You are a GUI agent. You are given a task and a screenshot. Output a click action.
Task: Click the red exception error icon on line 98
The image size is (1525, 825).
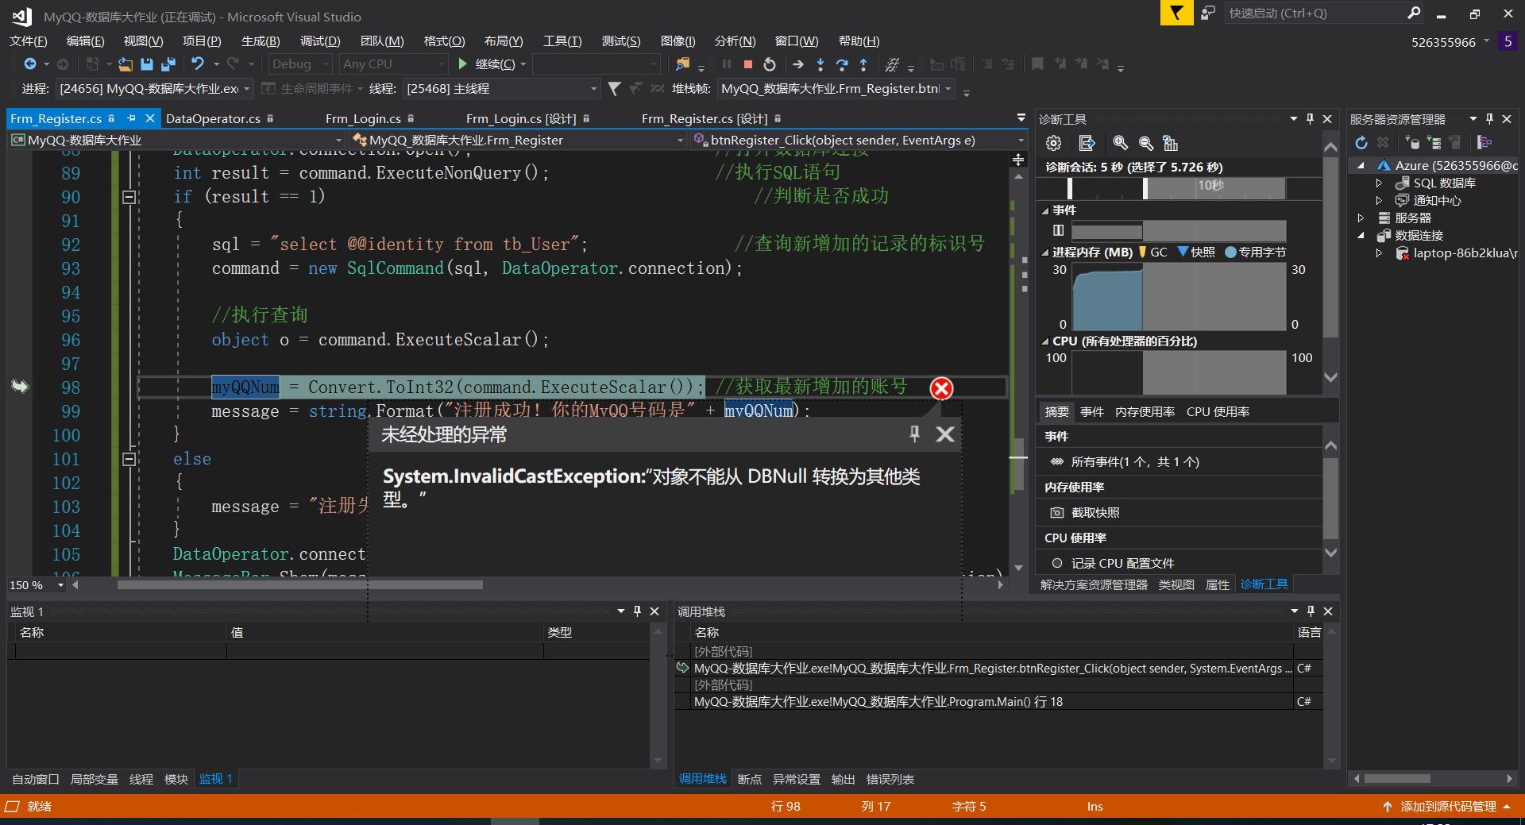pyautogui.click(x=941, y=388)
